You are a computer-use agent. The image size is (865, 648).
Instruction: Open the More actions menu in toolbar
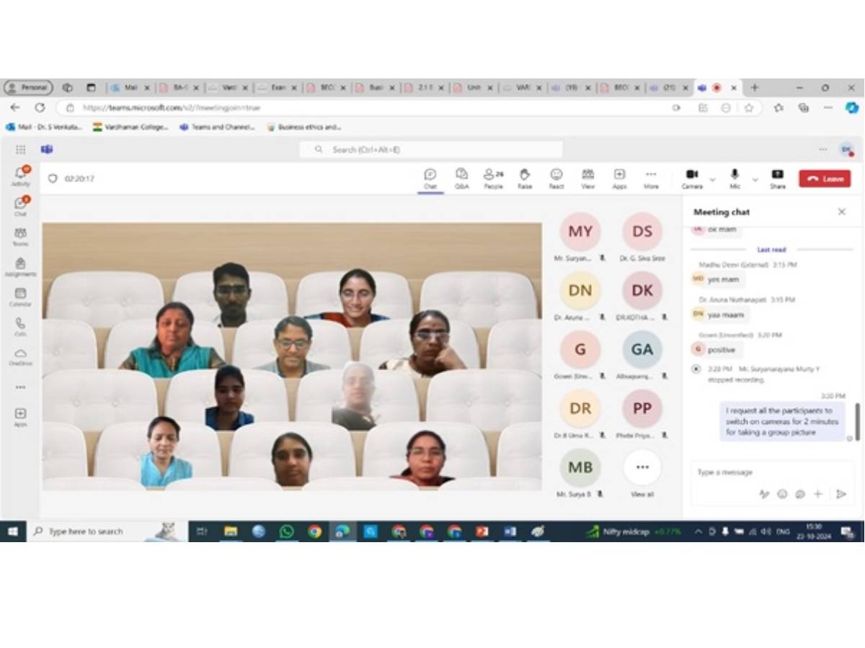click(651, 177)
